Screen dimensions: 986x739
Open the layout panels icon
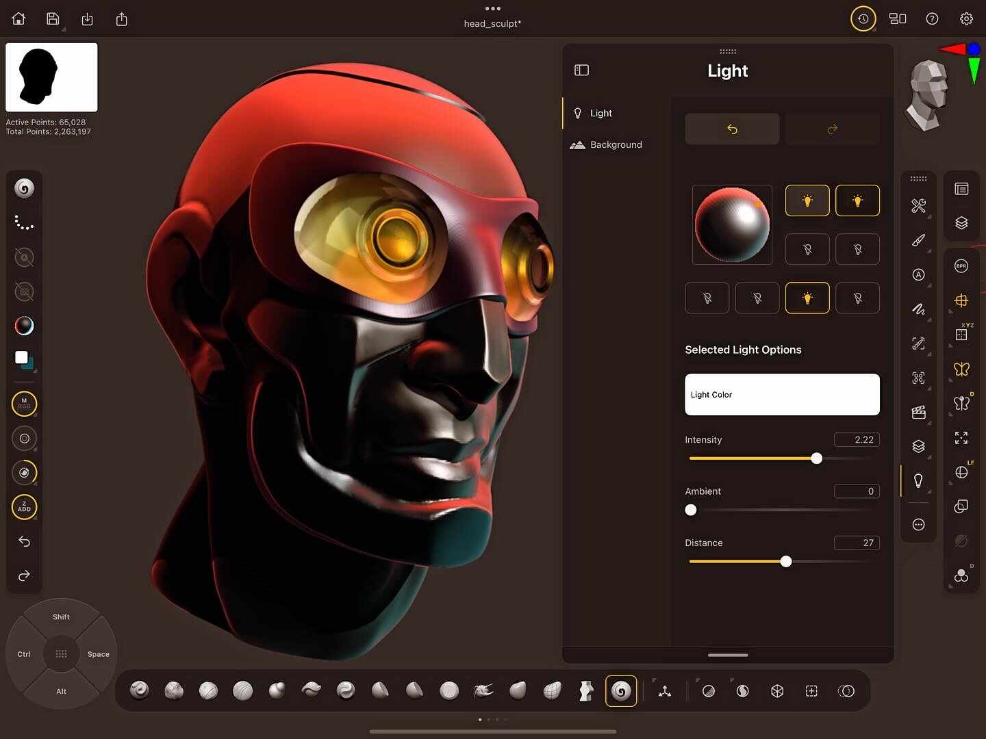click(x=898, y=19)
